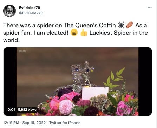The height and width of the screenshot is (128, 157).
Task: Click the 5,982 views counter
Action: [27, 110]
